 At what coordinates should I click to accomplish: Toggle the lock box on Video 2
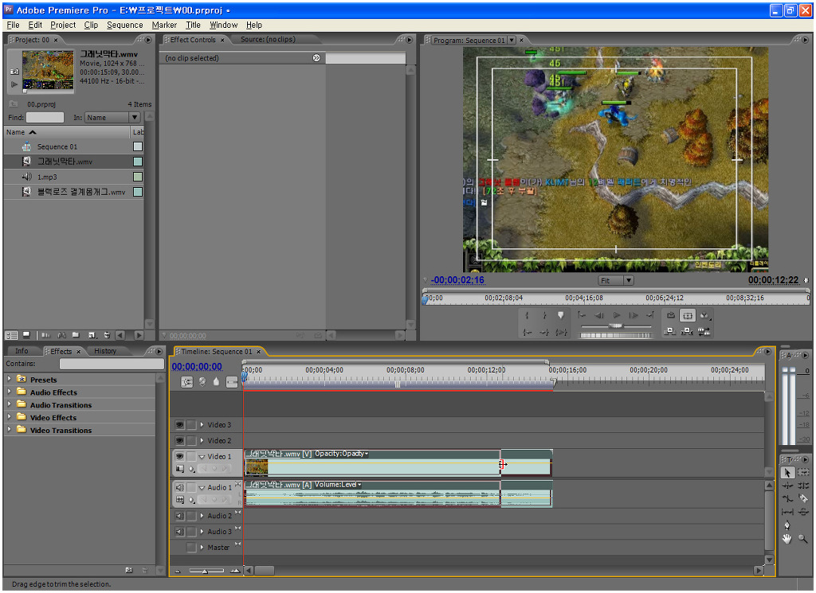click(191, 441)
